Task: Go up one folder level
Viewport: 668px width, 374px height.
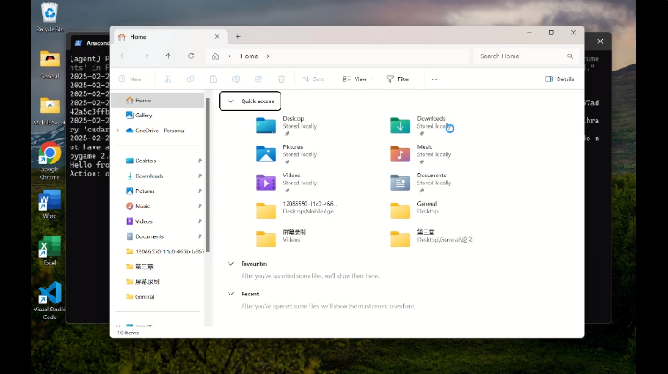Action: point(169,56)
